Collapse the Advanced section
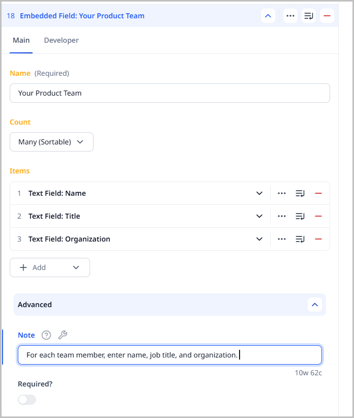354x418 pixels. 315,305
